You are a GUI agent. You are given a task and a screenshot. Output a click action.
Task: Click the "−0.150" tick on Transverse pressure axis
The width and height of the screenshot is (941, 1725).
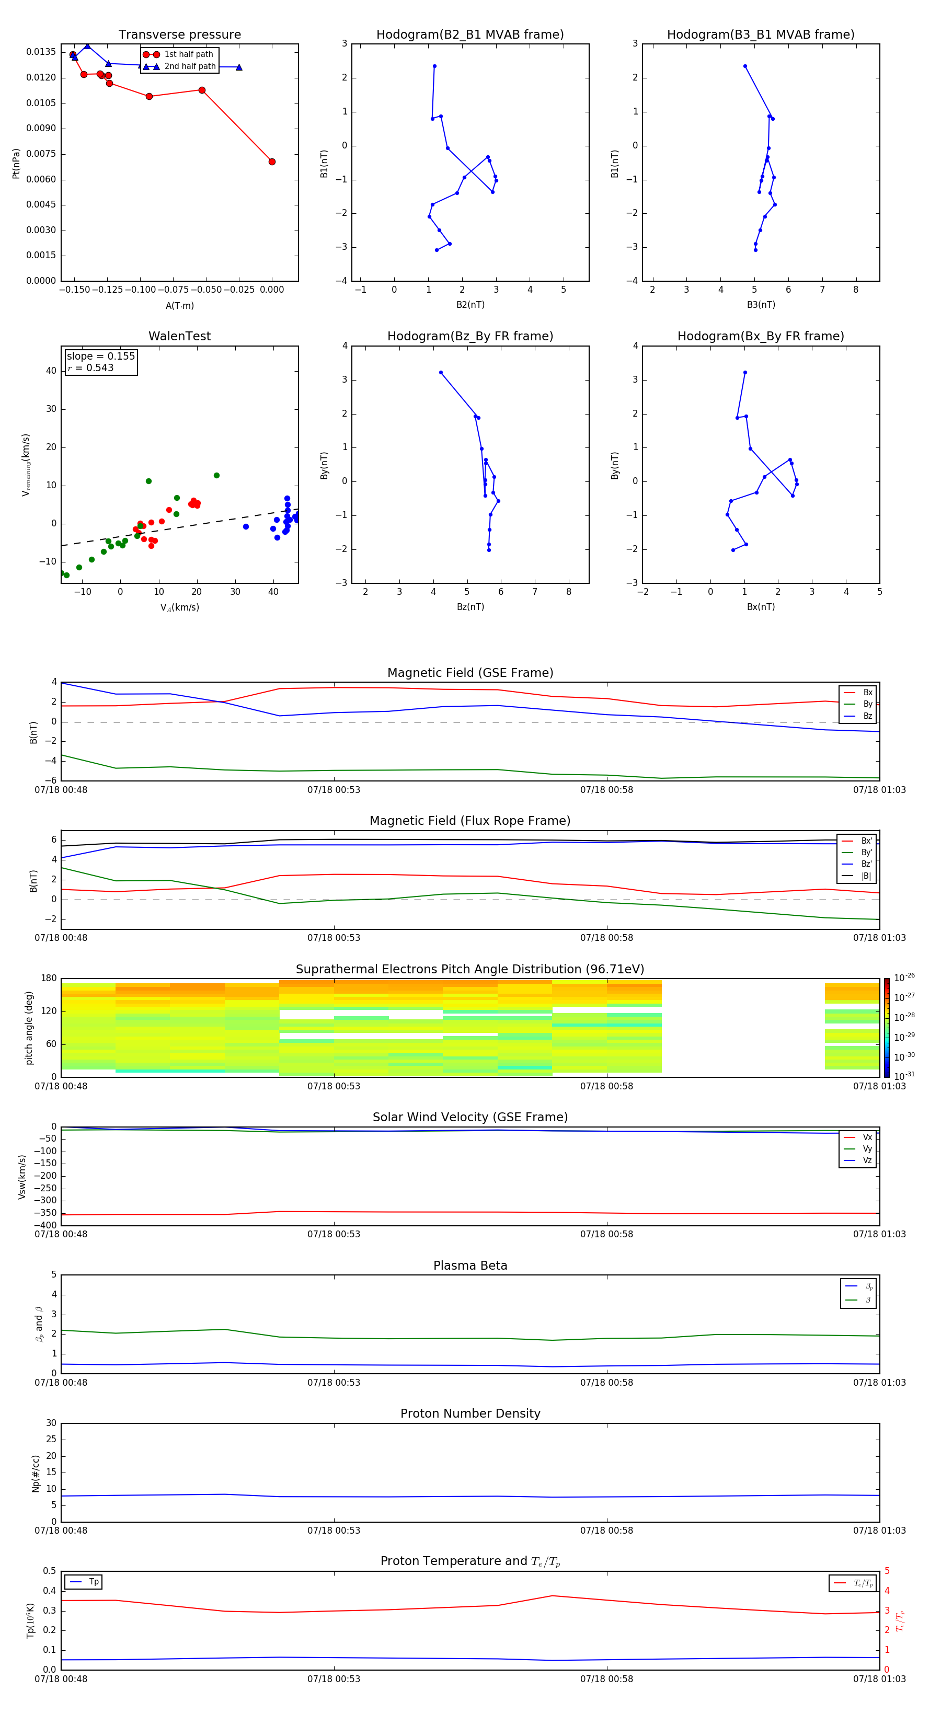click(74, 290)
